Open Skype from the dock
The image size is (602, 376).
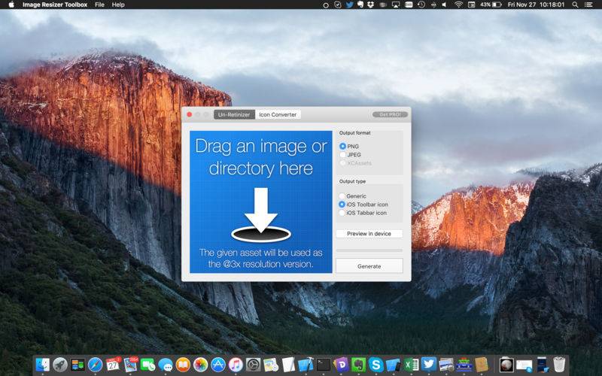pos(375,365)
